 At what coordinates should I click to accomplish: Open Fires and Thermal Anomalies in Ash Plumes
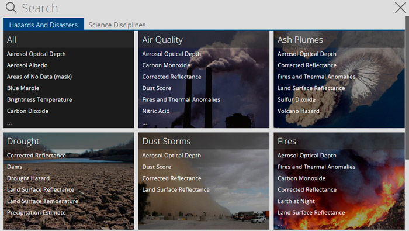317,77
